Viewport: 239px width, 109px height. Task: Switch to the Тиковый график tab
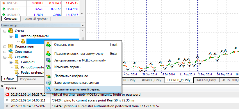[x=35, y=19]
